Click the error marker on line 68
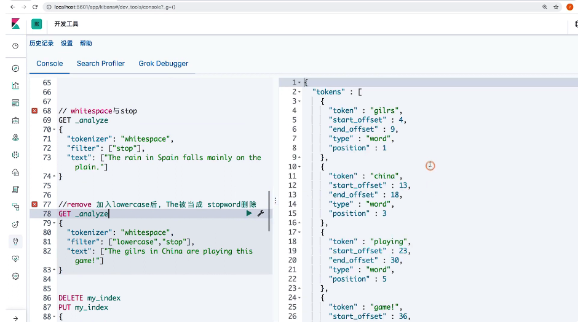 pyautogui.click(x=34, y=111)
